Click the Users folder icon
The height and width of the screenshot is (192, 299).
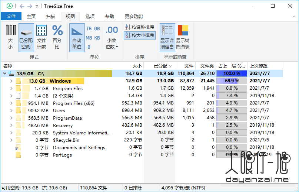pyautogui.click(x=18, y=110)
